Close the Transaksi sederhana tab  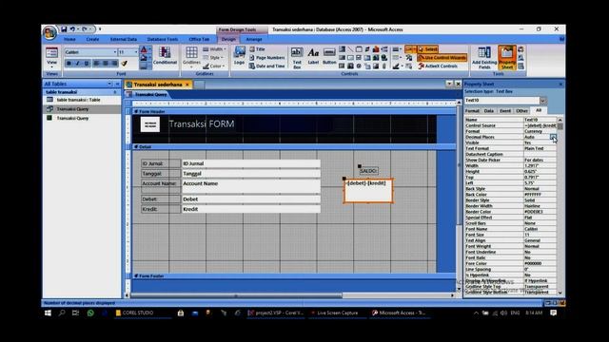(x=187, y=85)
